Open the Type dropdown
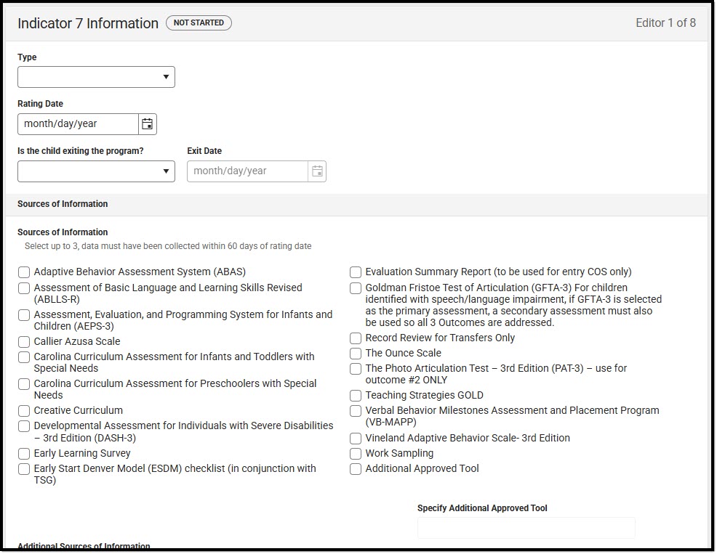Screen dimensions: 717x554 click(96, 77)
